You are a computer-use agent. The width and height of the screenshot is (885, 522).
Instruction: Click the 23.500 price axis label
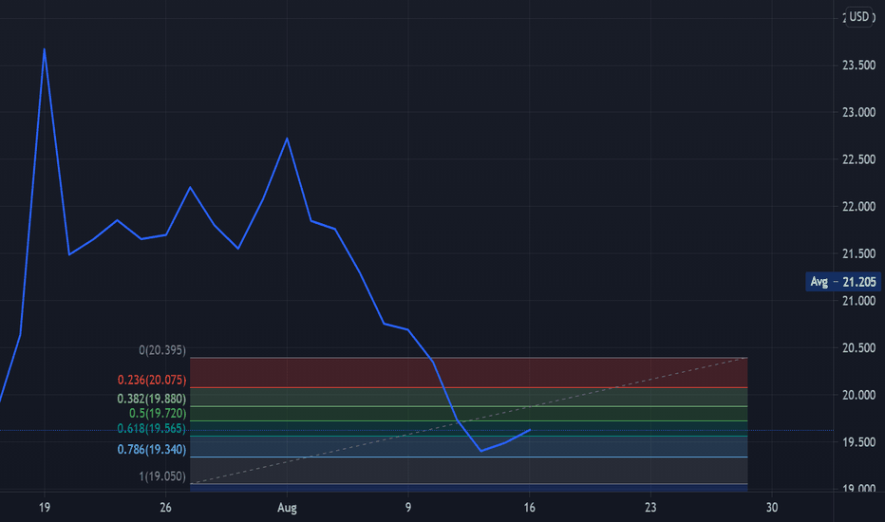point(858,65)
